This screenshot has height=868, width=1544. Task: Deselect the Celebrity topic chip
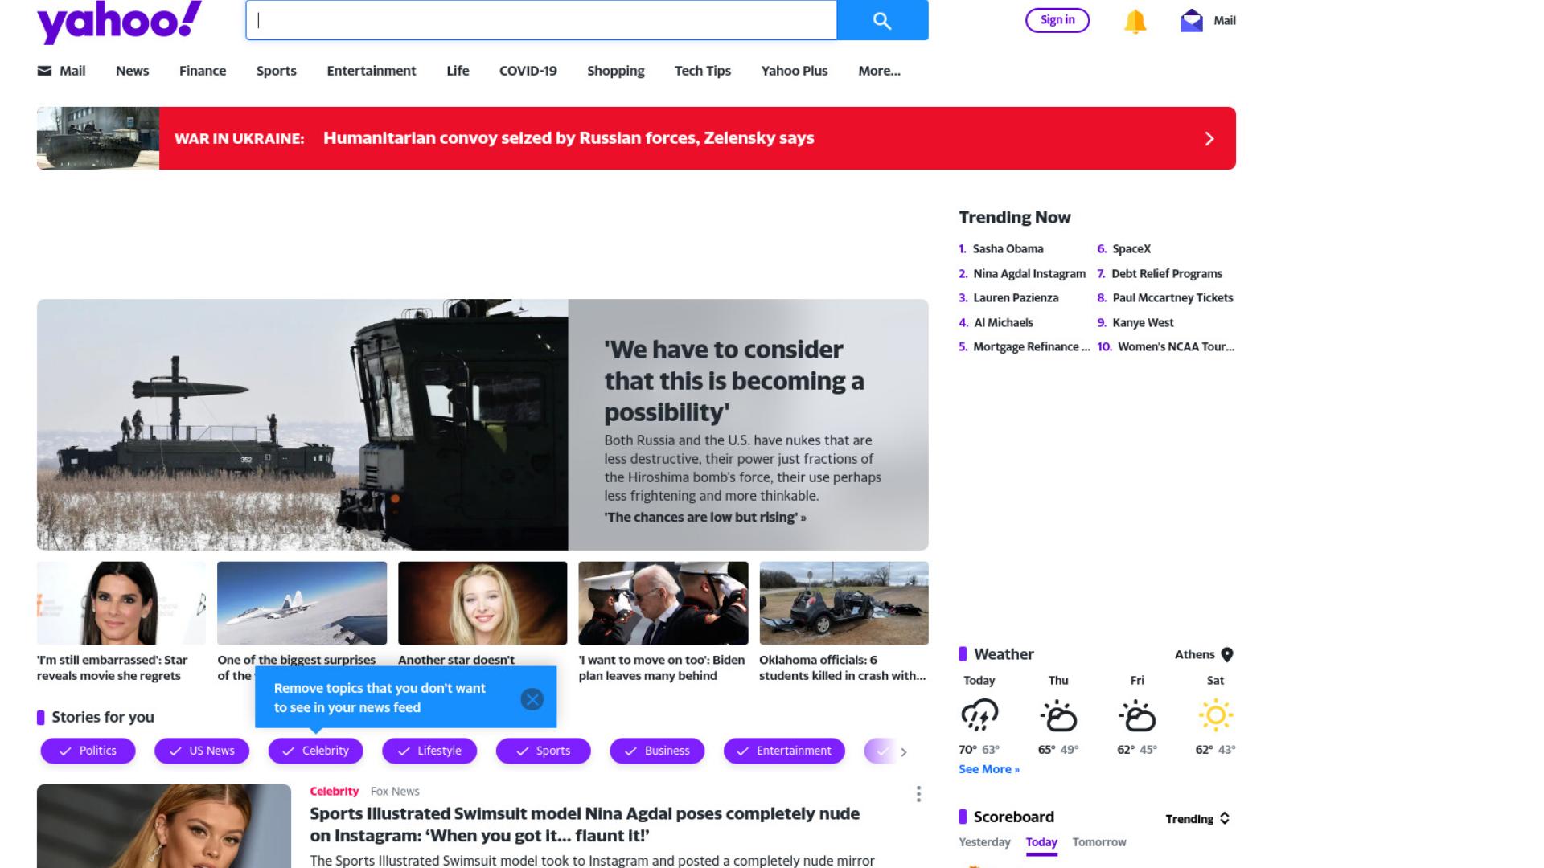[x=315, y=751]
